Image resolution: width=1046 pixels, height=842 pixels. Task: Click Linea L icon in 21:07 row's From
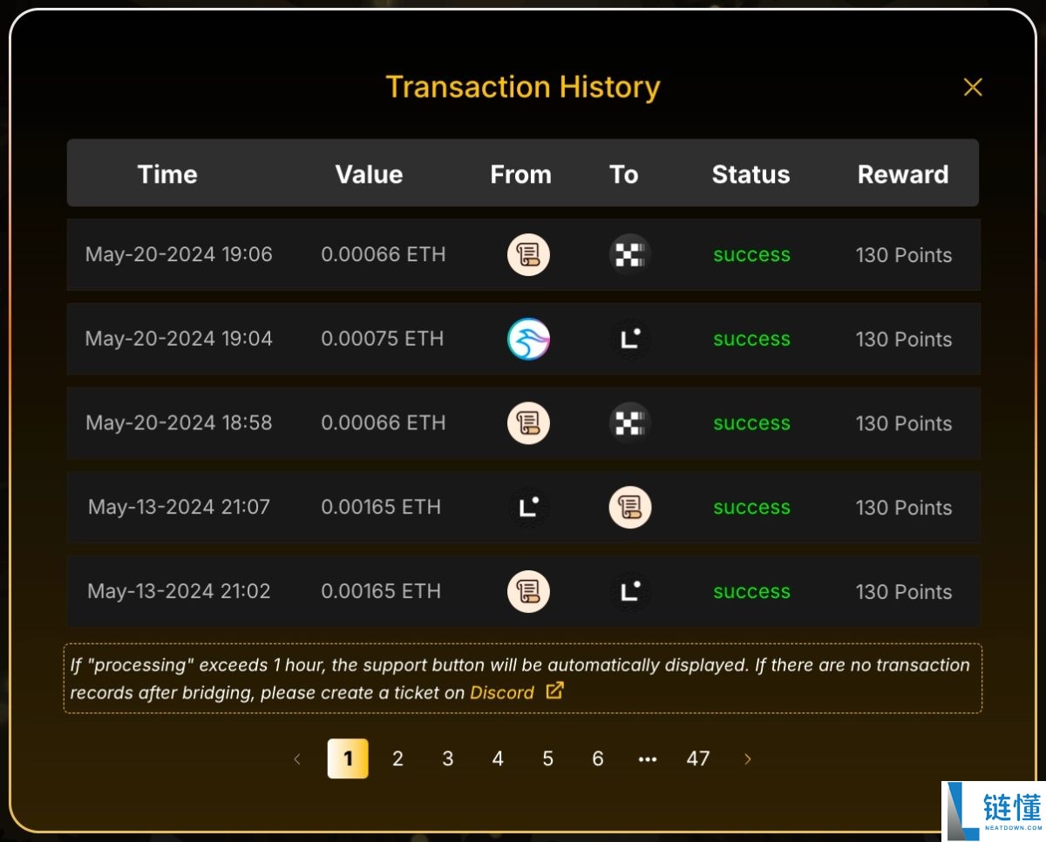(x=528, y=508)
